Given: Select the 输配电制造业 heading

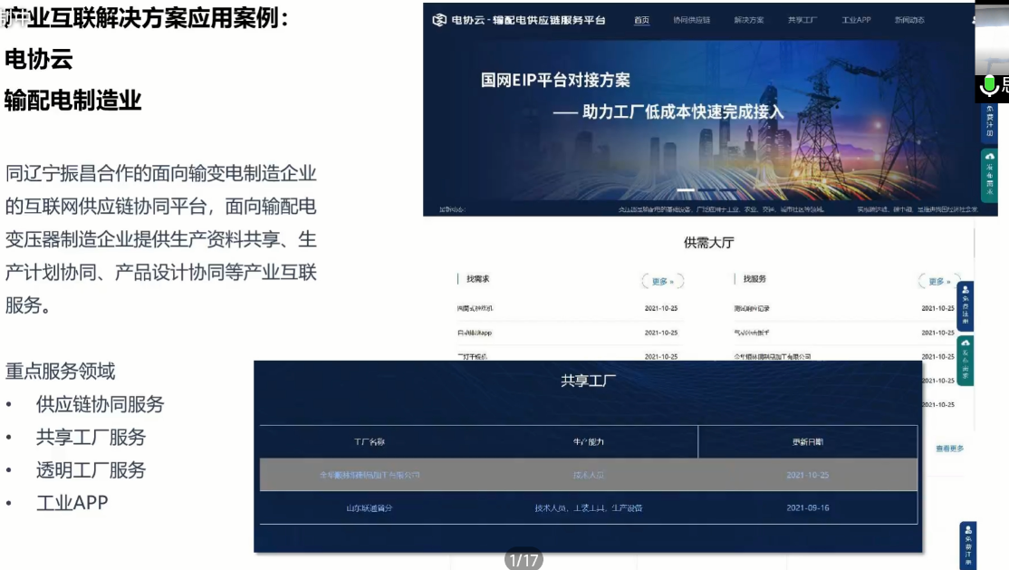Looking at the screenshot, I should tap(72, 101).
